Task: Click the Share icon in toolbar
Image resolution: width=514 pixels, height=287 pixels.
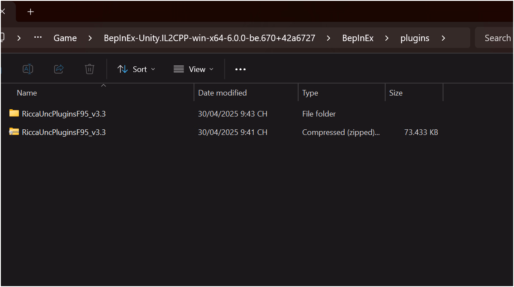Action: 59,69
